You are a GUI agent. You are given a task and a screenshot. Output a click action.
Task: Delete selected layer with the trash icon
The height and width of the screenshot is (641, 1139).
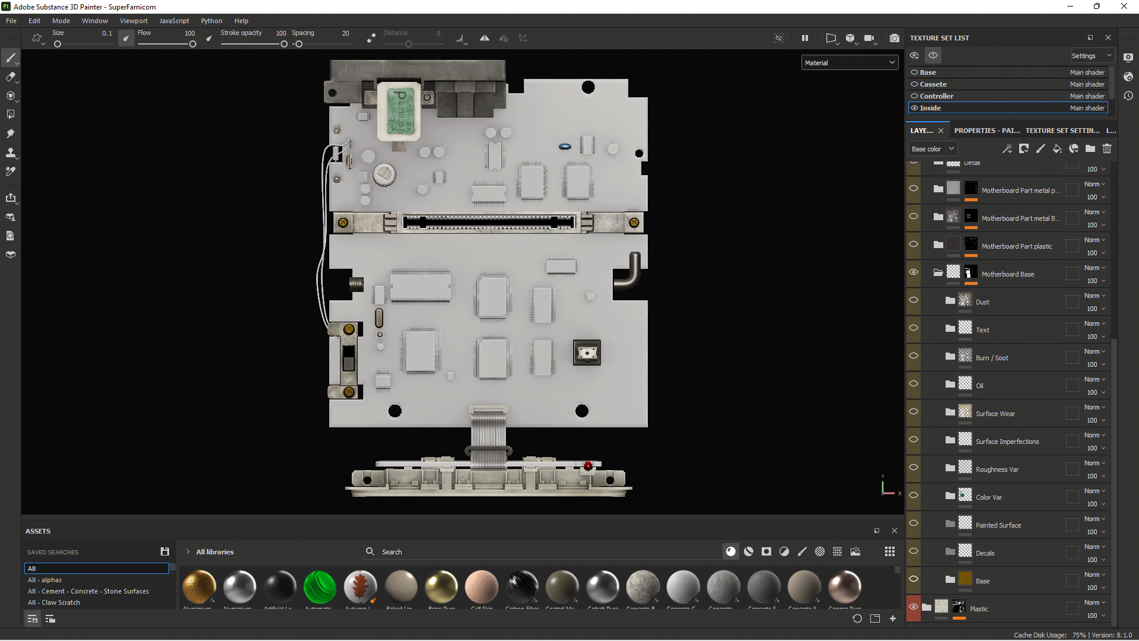(1107, 148)
